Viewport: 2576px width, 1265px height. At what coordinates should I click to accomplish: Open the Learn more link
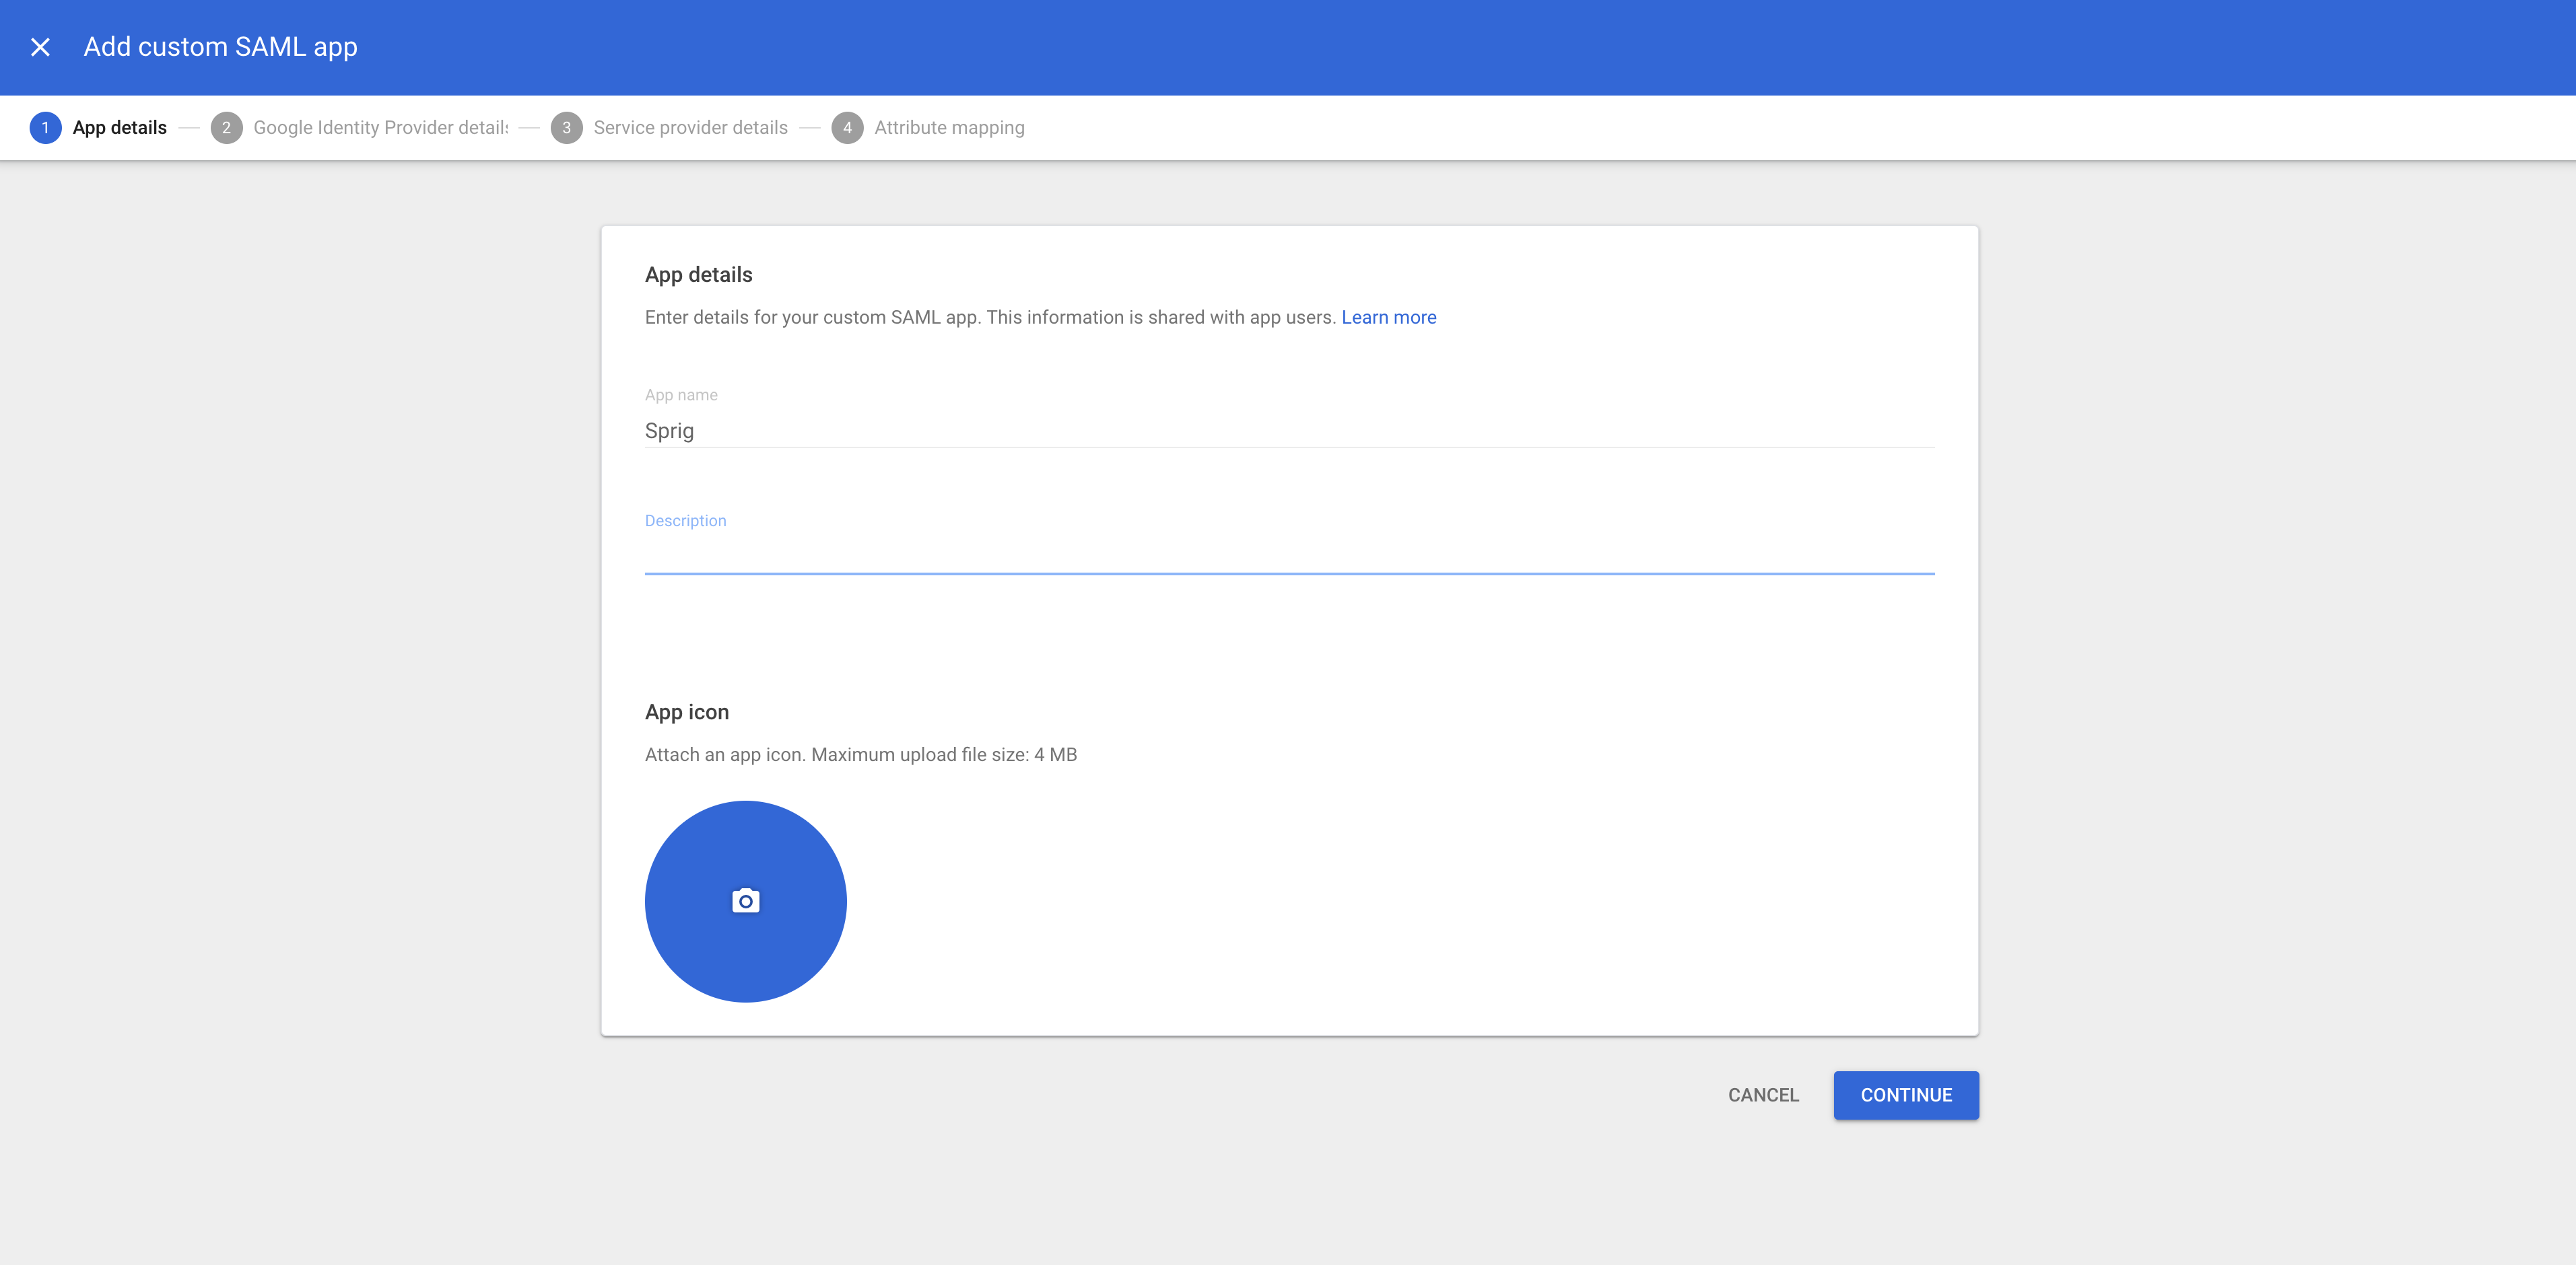pyautogui.click(x=1388, y=317)
